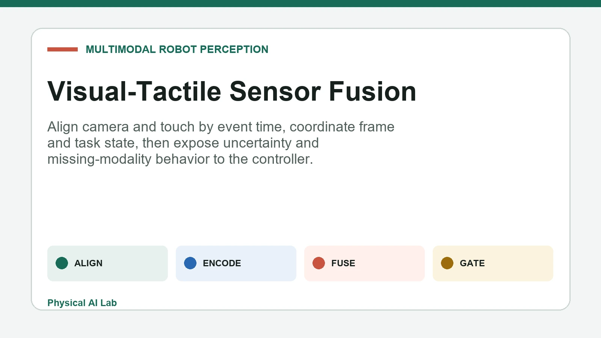Click the subtitle paragraph about aligning camera and touch
The height and width of the screenshot is (338, 601).
tap(221, 143)
